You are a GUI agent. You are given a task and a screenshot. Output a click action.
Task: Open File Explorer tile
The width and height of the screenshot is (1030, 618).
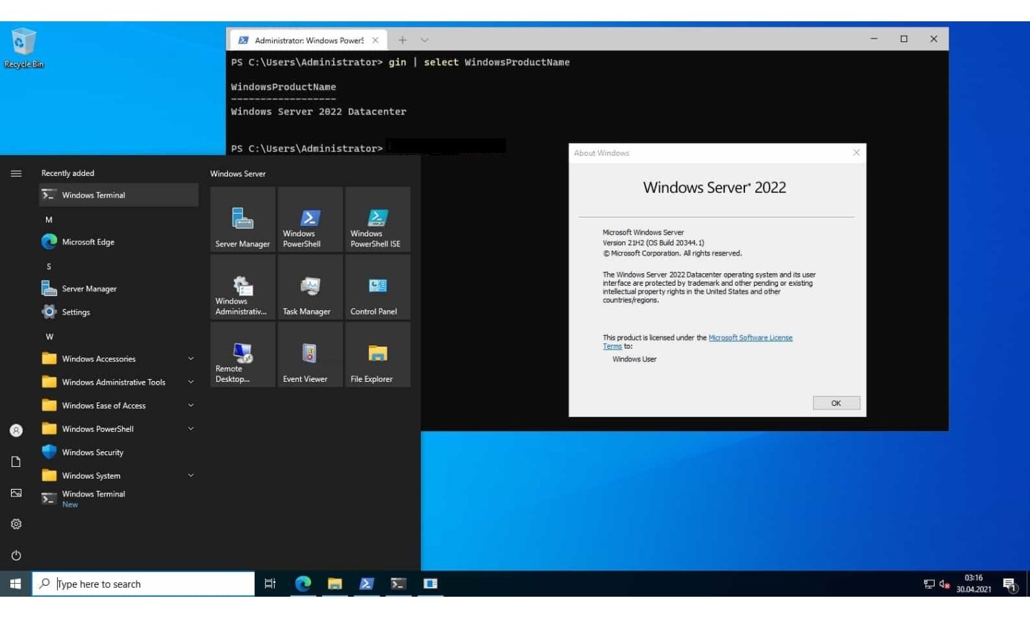point(378,354)
